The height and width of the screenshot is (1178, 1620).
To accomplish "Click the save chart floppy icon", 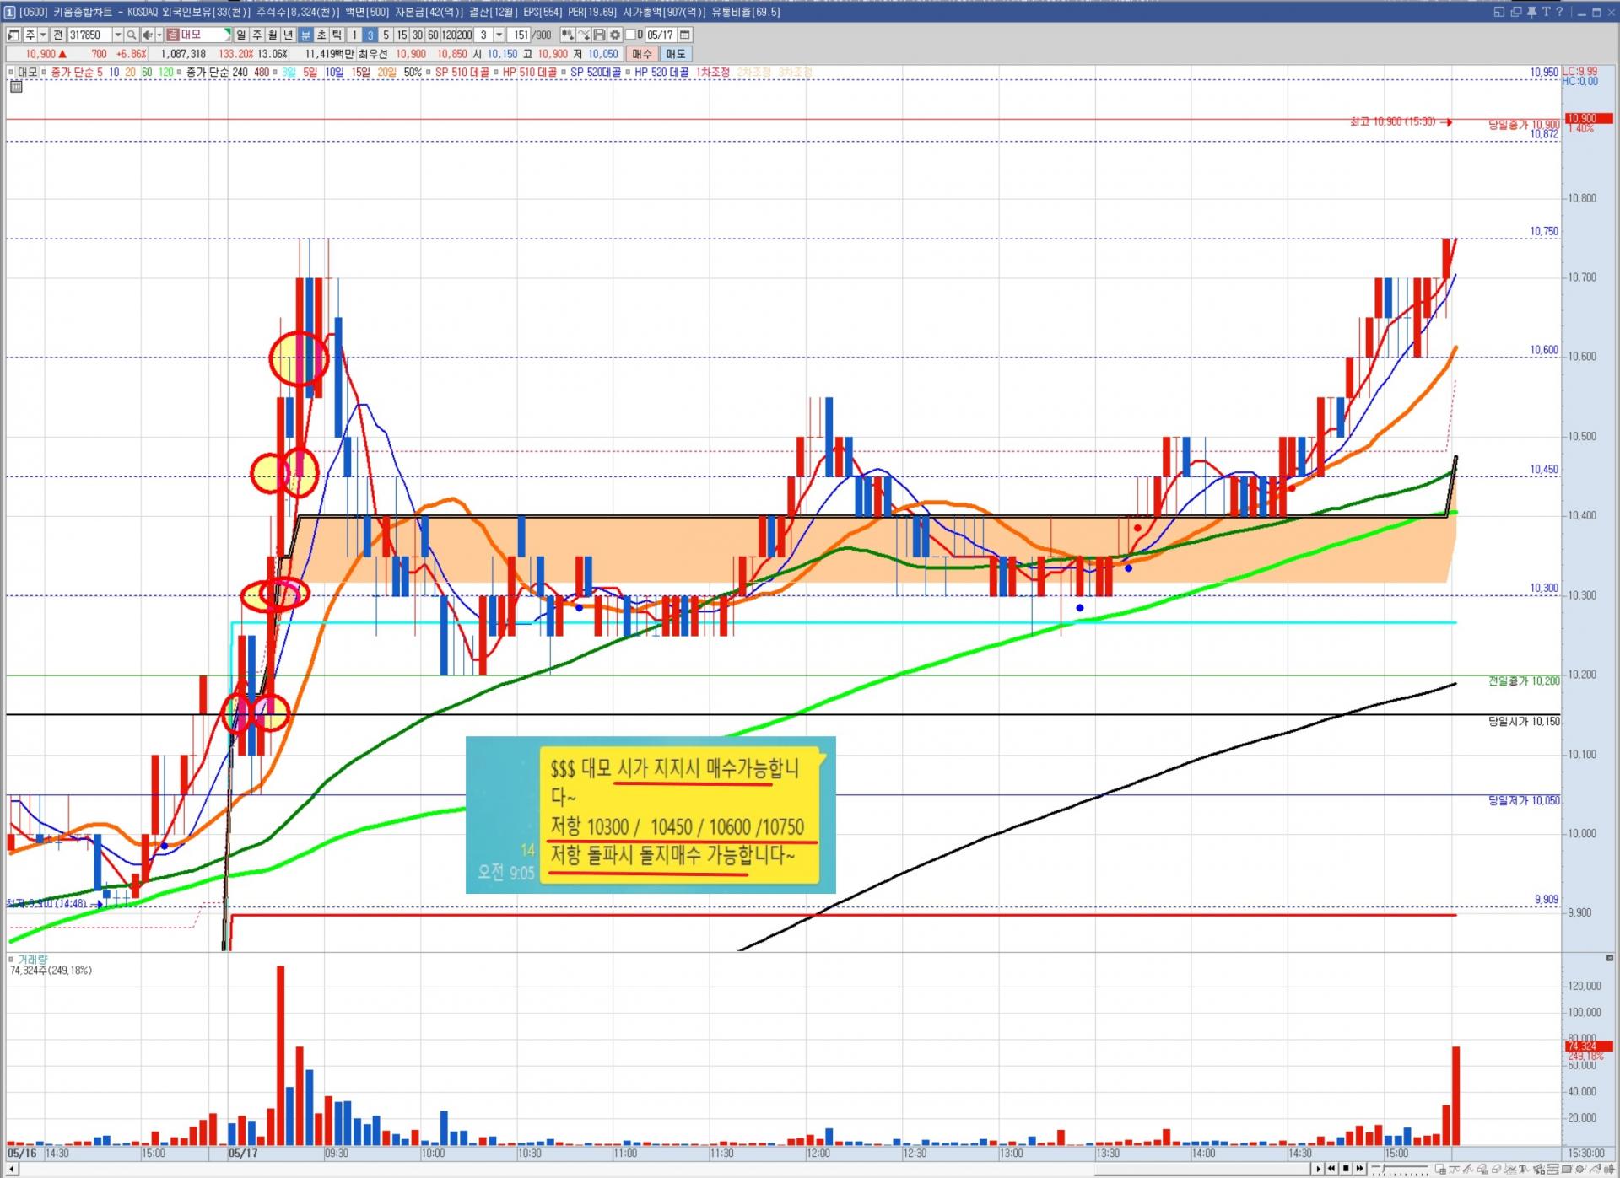I will coord(599,35).
